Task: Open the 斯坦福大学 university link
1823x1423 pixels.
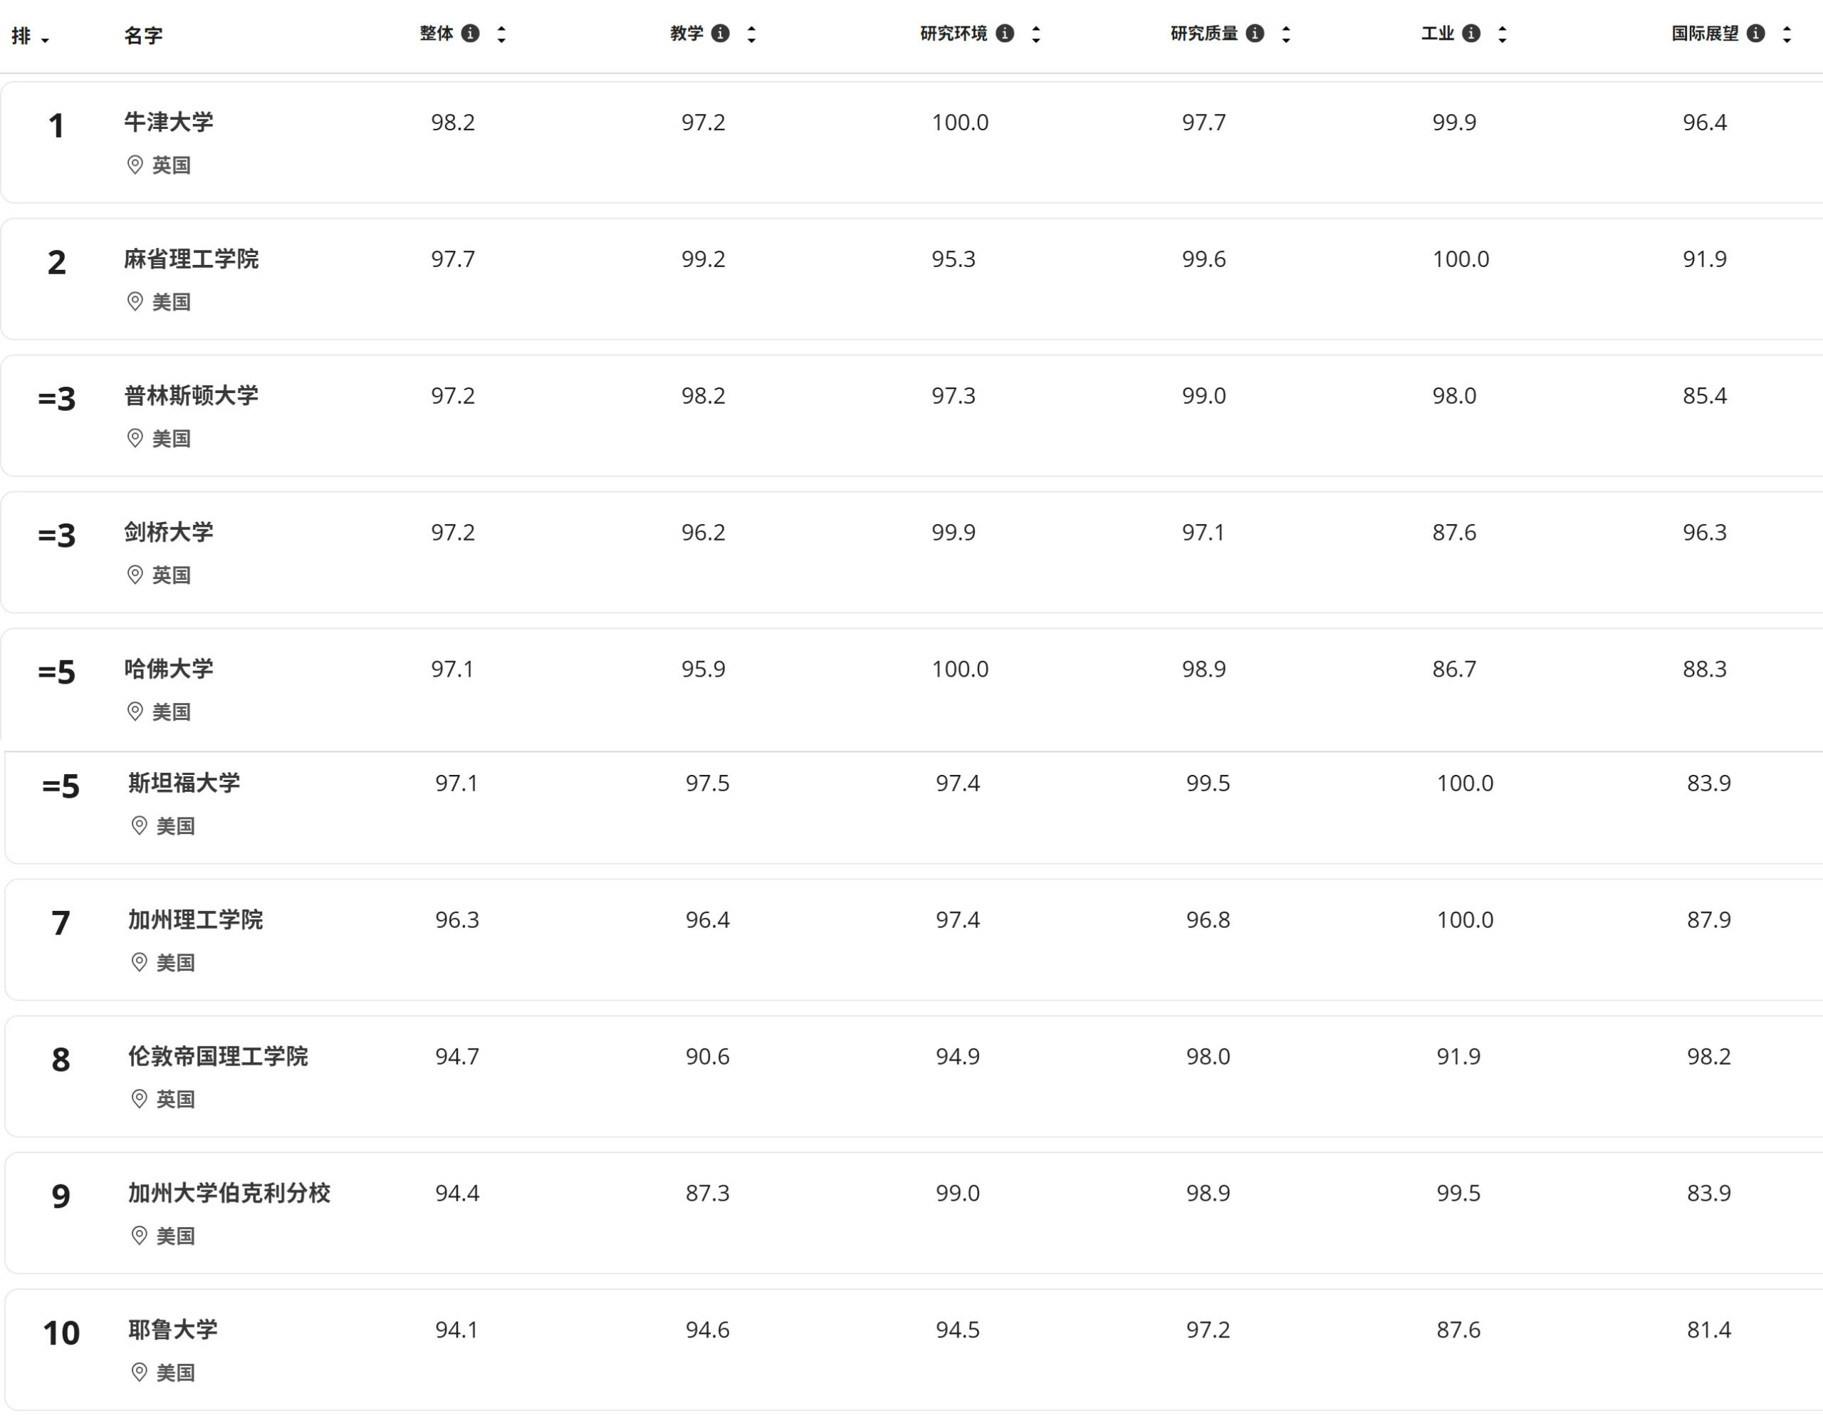Action: click(x=184, y=783)
